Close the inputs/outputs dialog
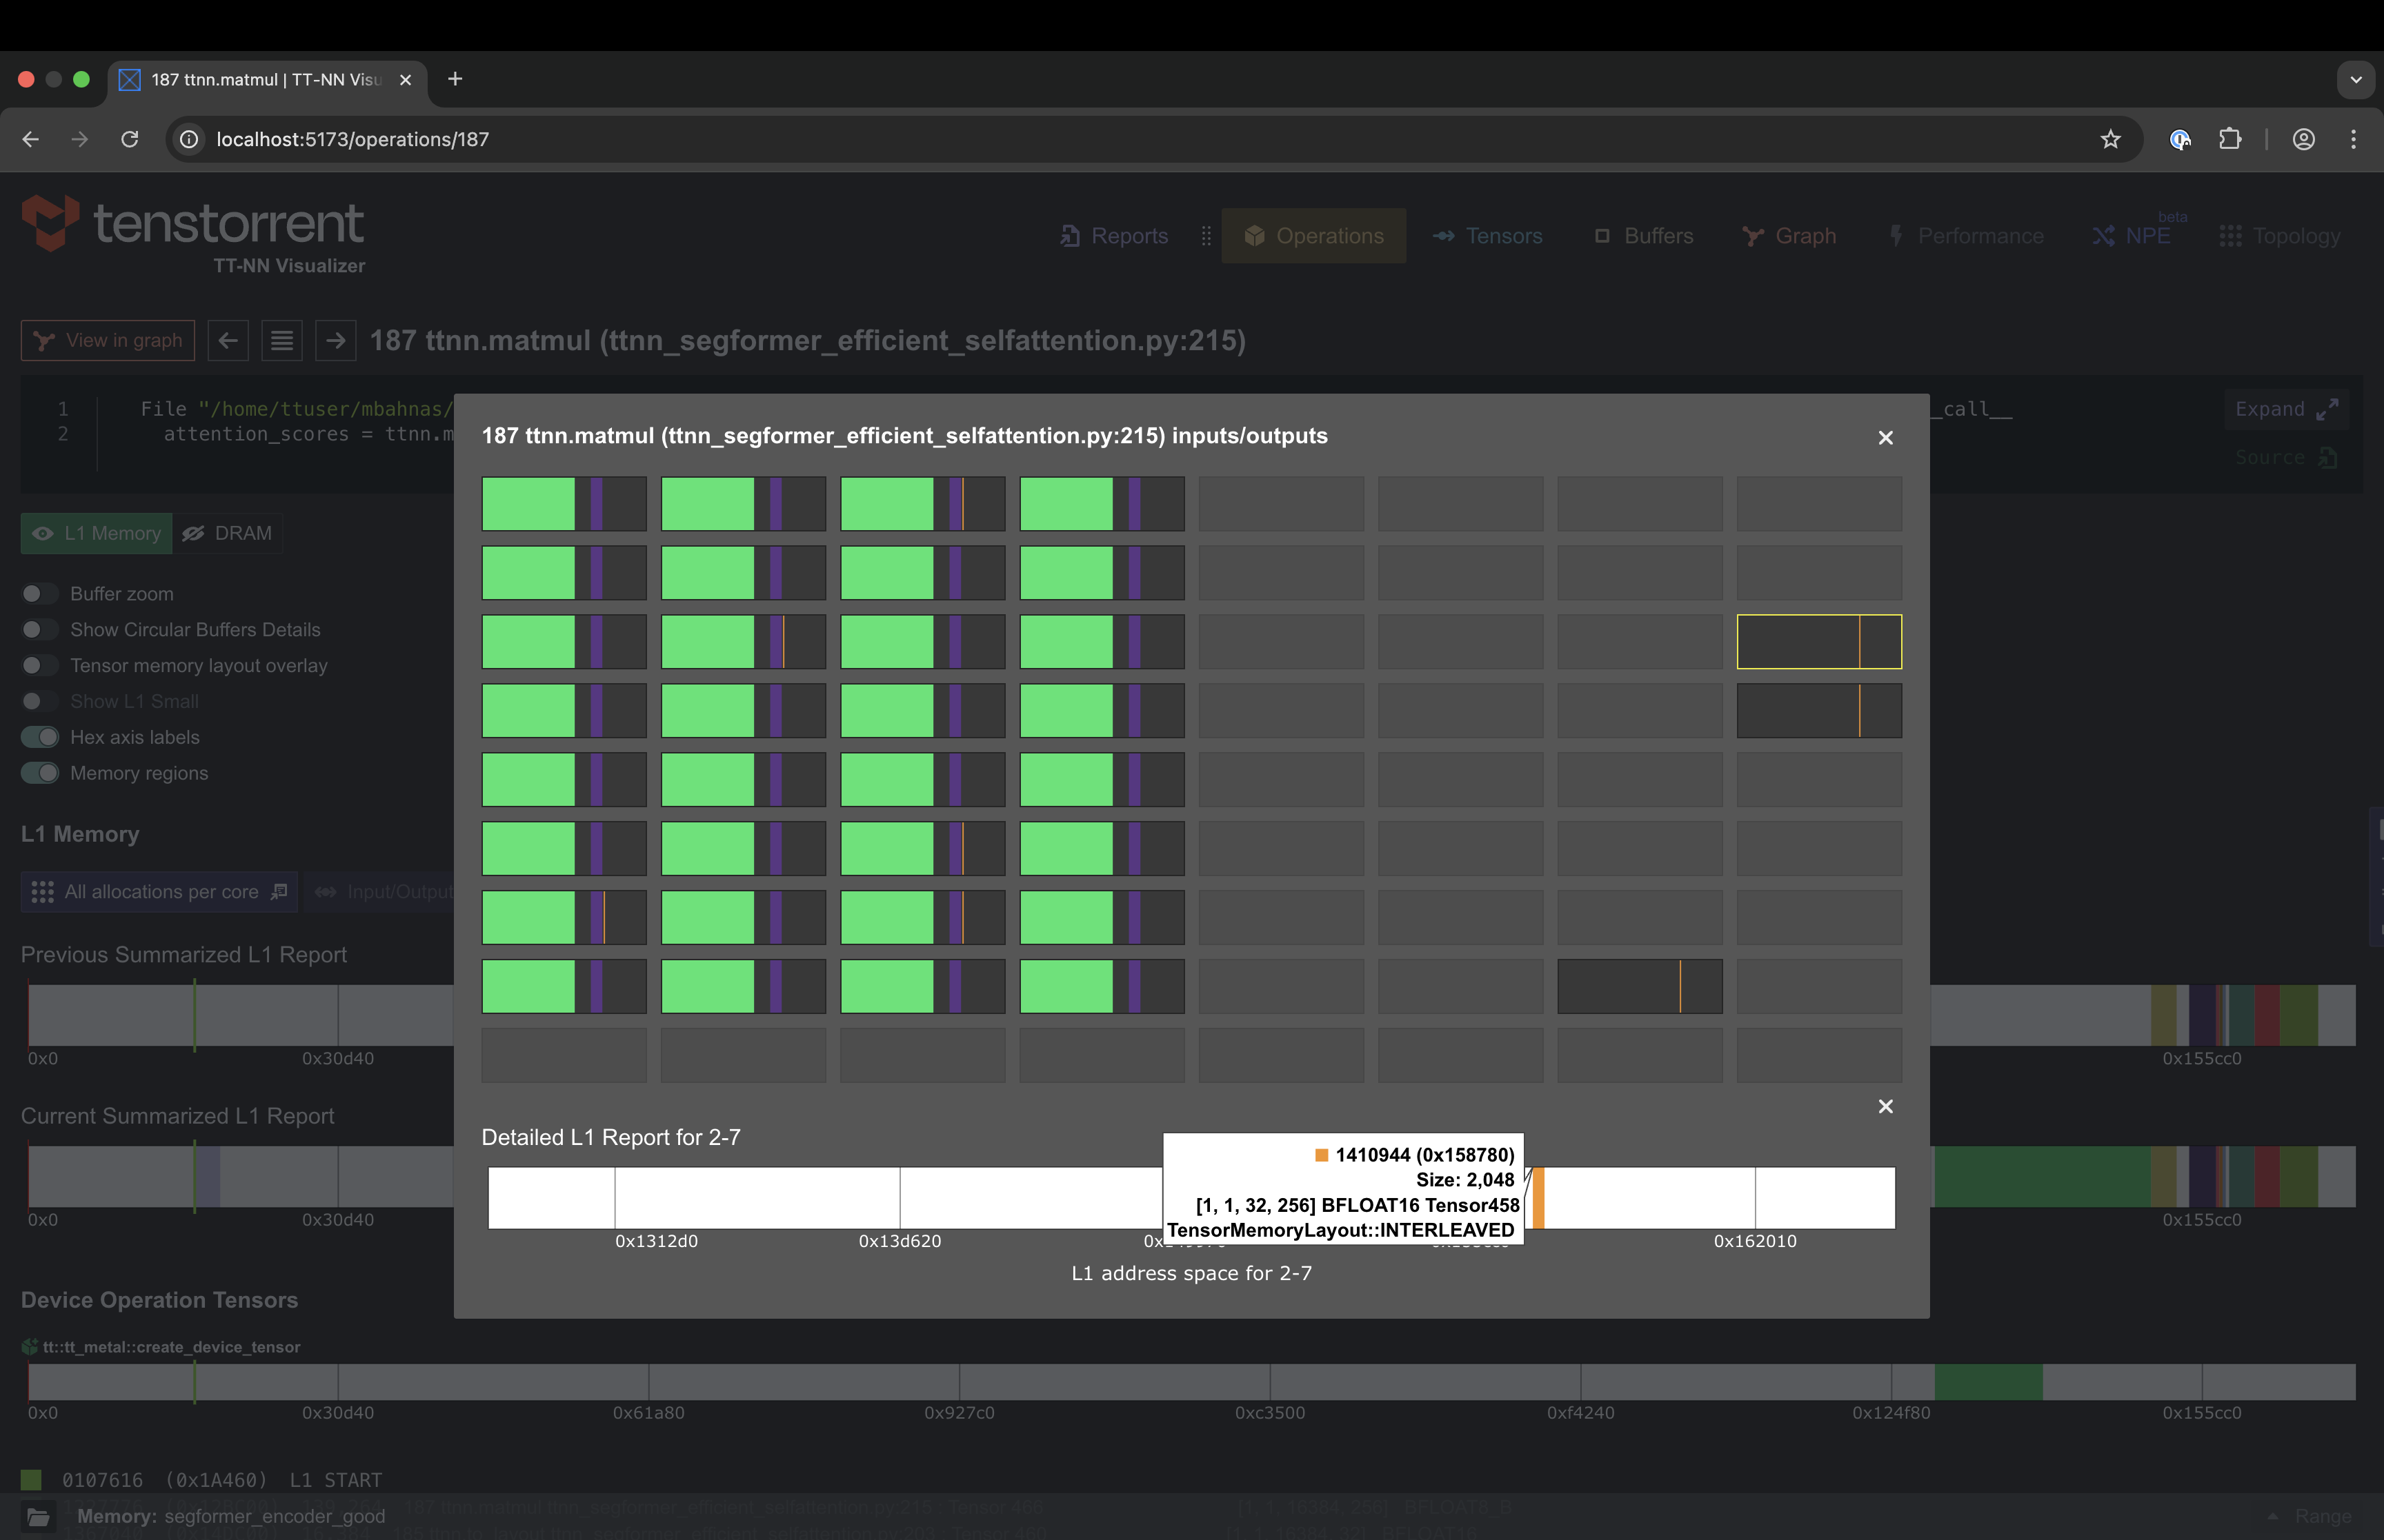Screen dimensions: 2384x1540 (x=1885, y=438)
